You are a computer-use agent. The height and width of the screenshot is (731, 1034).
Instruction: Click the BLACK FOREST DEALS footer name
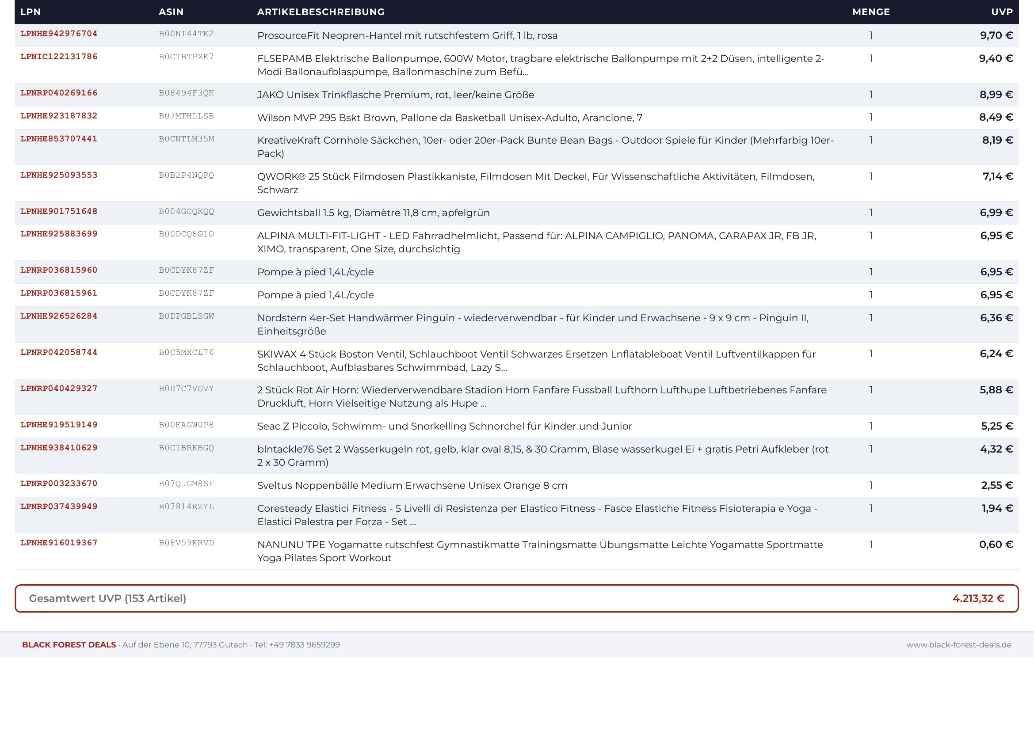click(x=69, y=645)
